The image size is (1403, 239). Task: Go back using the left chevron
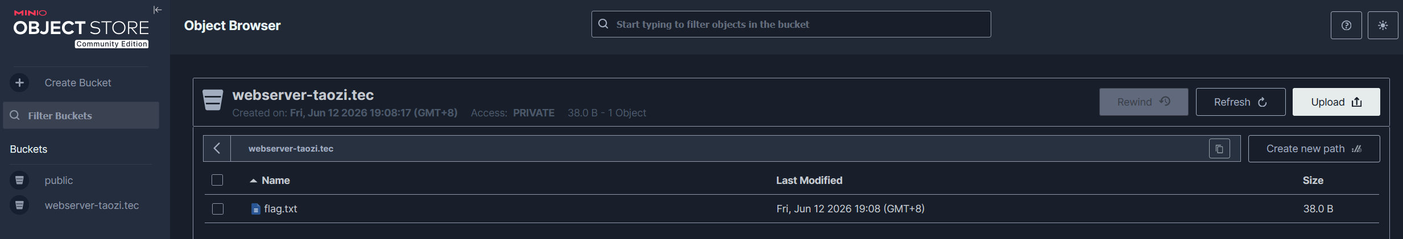(x=217, y=149)
